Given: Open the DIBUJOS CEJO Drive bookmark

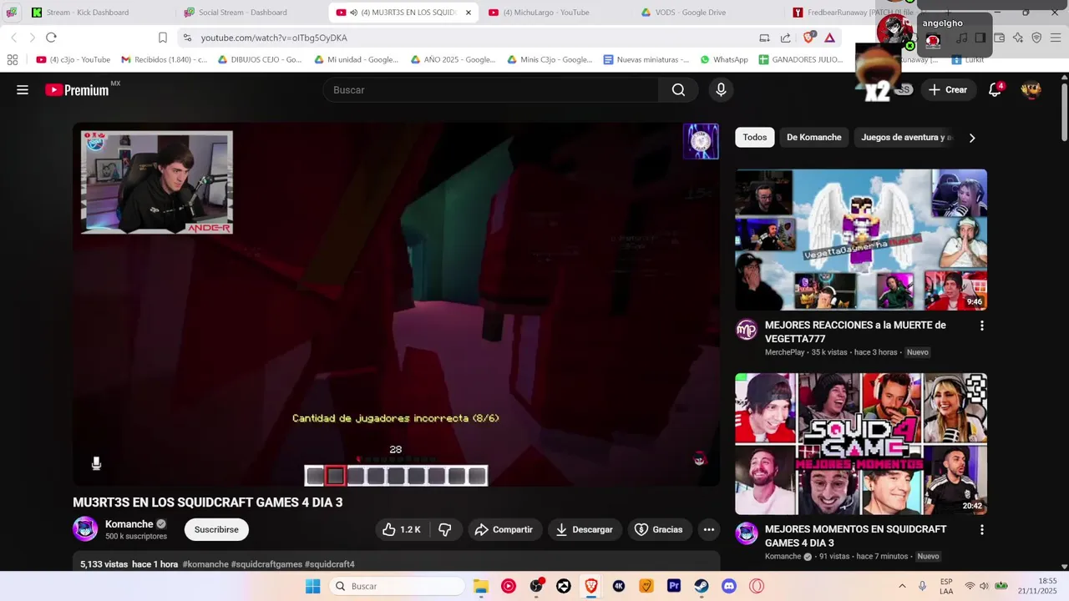Looking at the screenshot, I should pyautogui.click(x=260, y=59).
